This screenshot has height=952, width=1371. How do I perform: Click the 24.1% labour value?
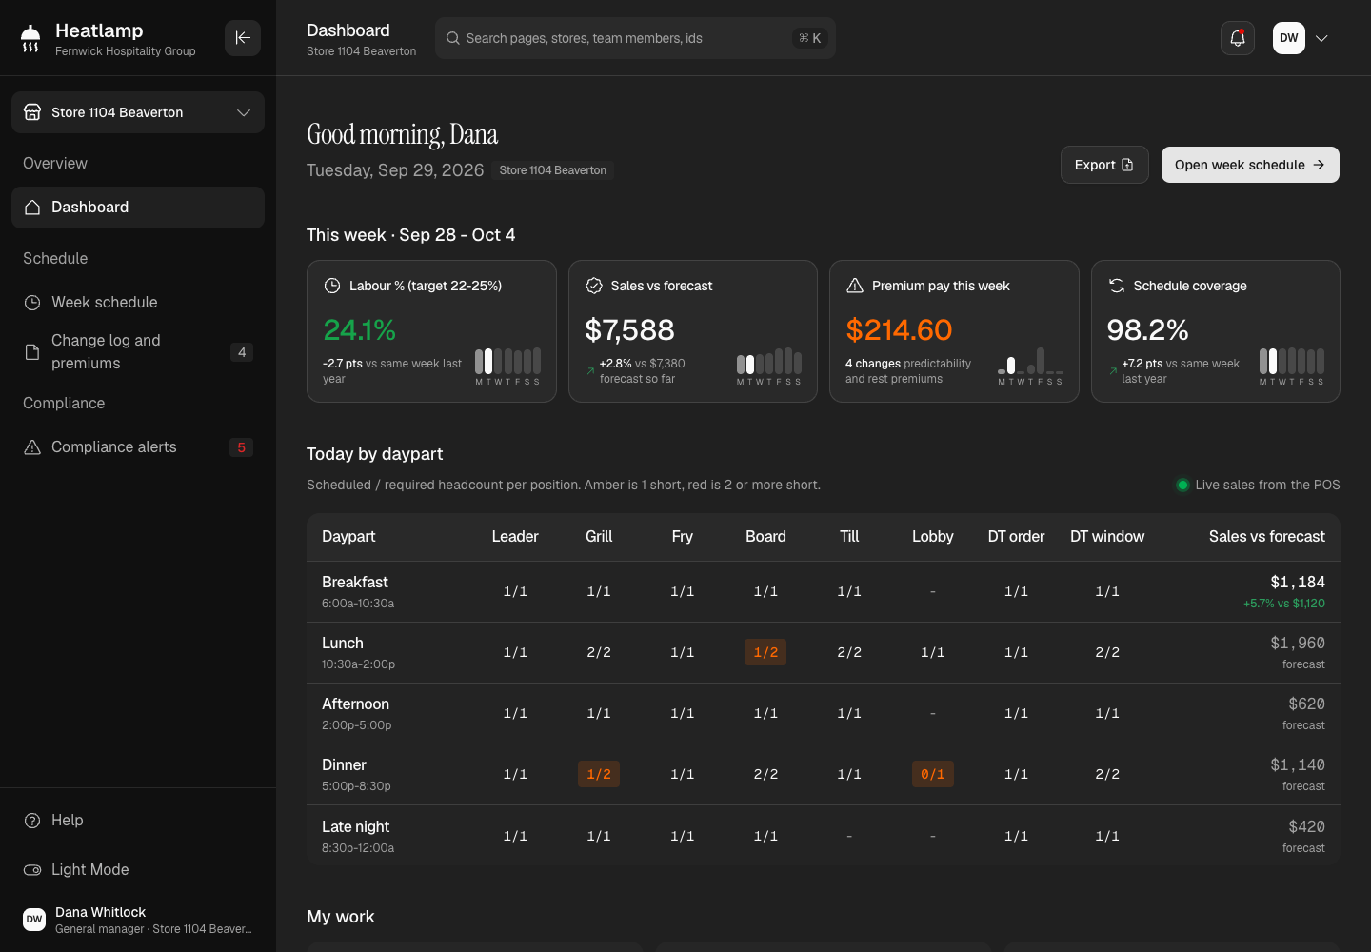360,330
